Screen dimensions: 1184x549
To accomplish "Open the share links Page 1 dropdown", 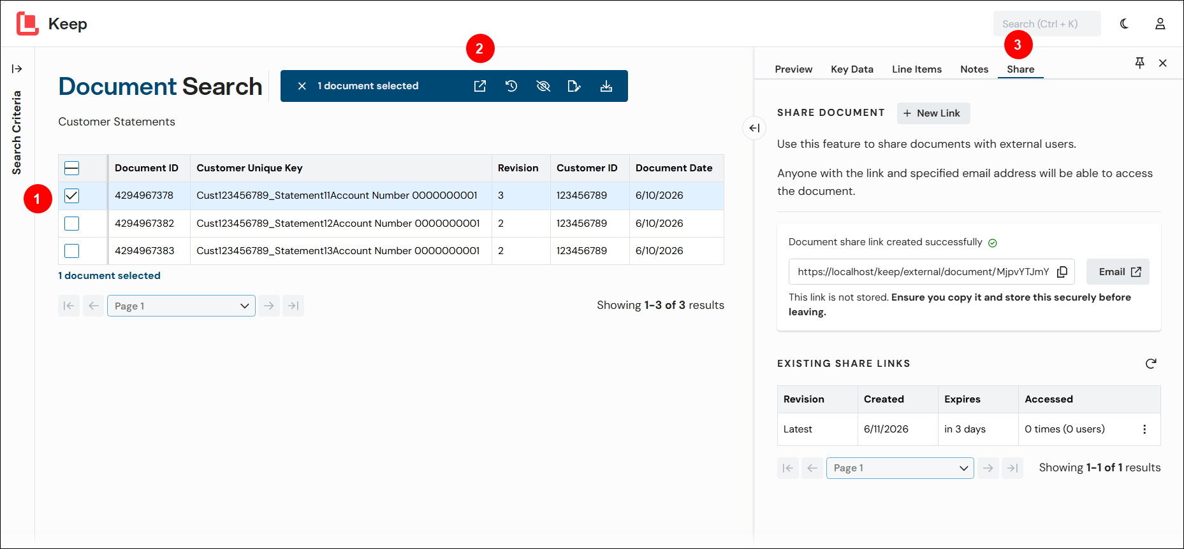I will 900,468.
